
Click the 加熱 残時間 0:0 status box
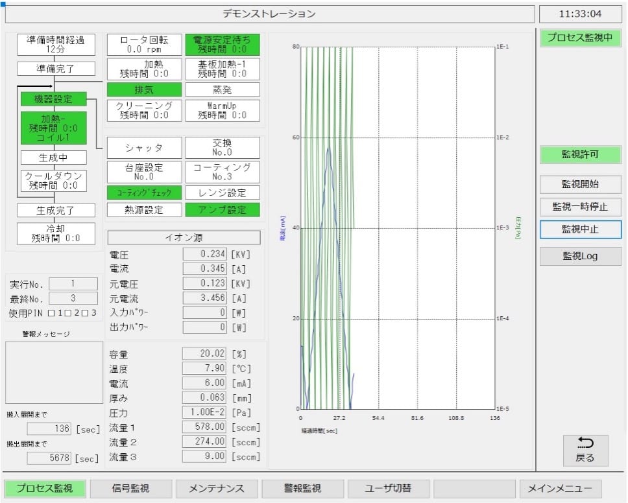click(144, 69)
